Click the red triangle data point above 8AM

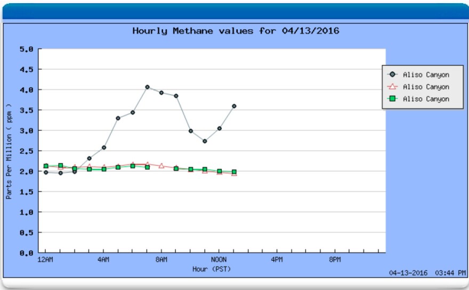click(161, 166)
